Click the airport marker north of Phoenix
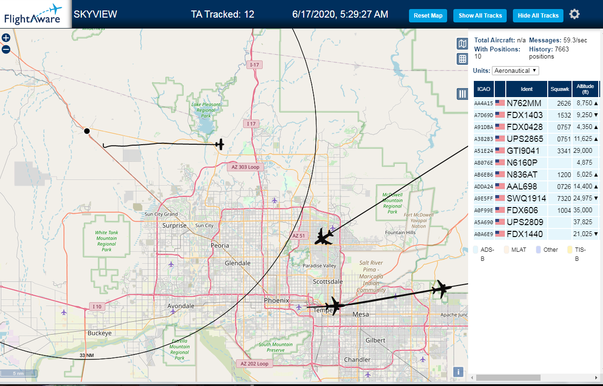Image resolution: width=603 pixels, height=386 pixels. pos(274,200)
